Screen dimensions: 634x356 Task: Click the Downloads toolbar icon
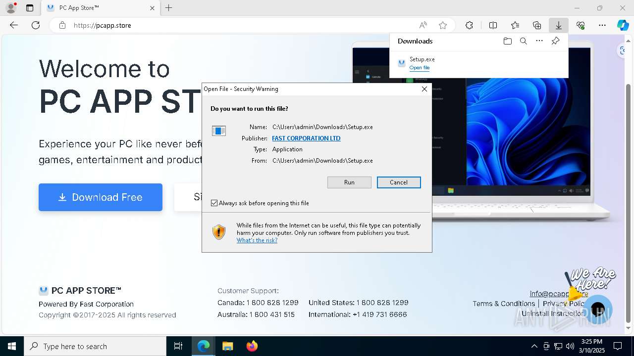(x=558, y=25)
